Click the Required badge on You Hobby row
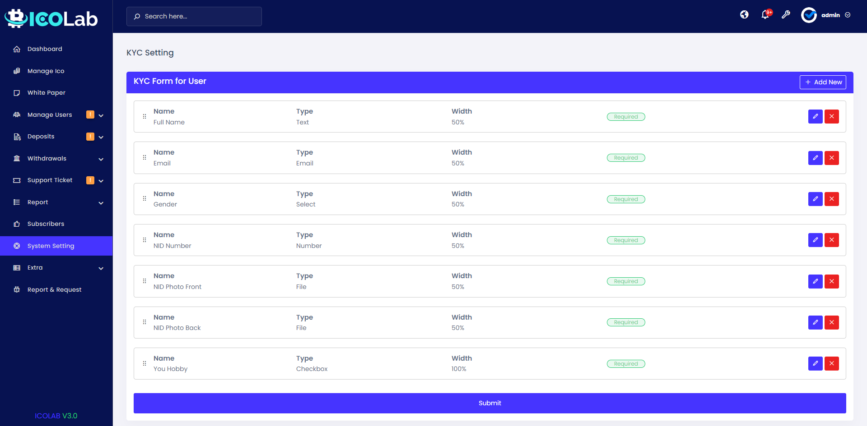The width and height of the screenshot is (867, 426). (x=626, y=364)
